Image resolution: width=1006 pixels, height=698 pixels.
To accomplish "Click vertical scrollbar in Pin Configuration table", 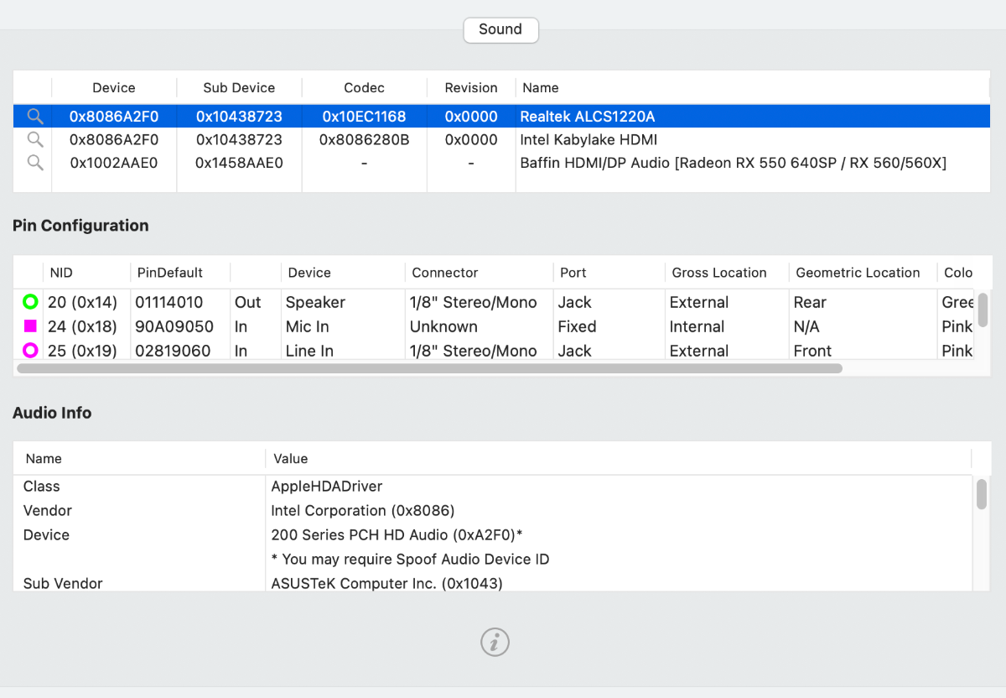I will click(983, 310).
